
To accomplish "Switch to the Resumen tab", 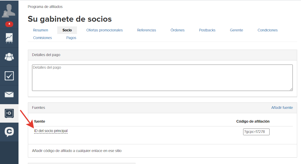I will coord(41,30).
